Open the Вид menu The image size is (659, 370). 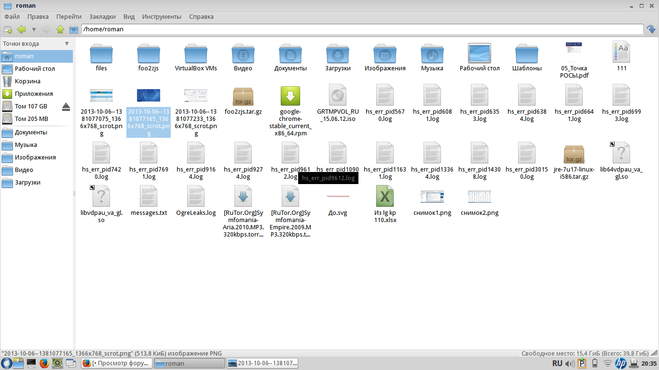[129, 16]
